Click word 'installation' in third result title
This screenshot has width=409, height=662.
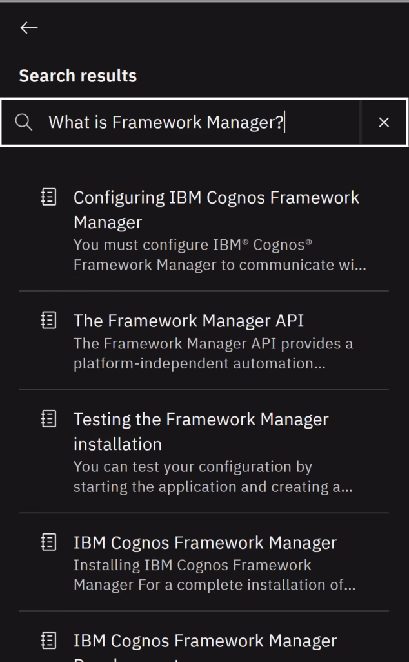click(117, 444)
